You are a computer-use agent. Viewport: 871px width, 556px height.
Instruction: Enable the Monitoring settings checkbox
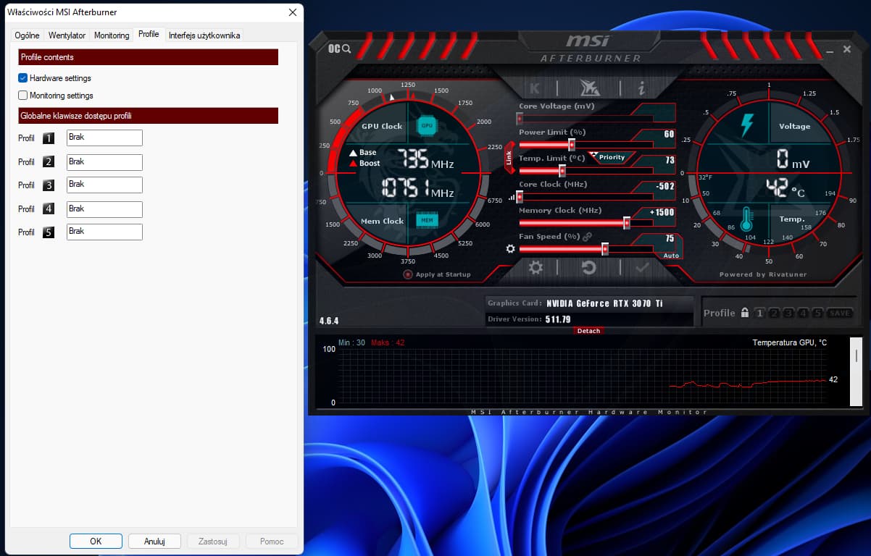[x=23, y=96]
